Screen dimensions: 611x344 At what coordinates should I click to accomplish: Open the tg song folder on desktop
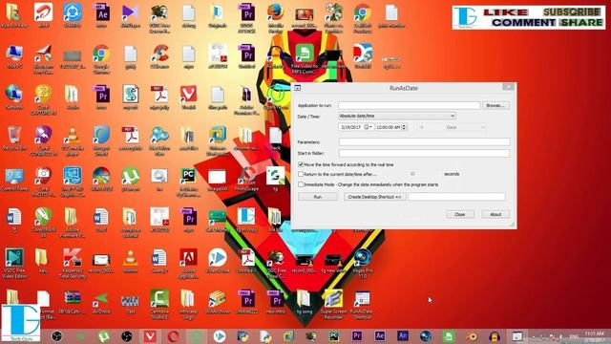click(305, 303)
